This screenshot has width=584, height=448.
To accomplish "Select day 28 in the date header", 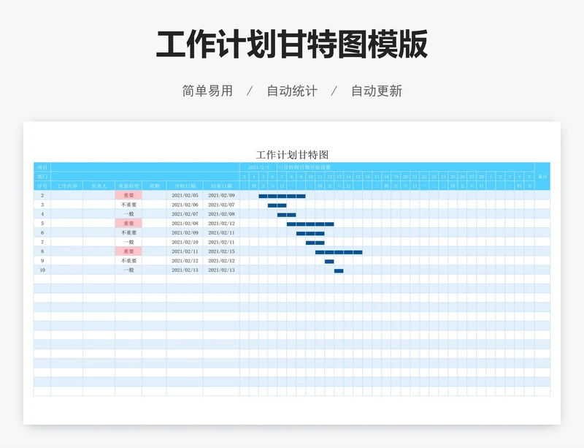I will (x=481, y=176).
